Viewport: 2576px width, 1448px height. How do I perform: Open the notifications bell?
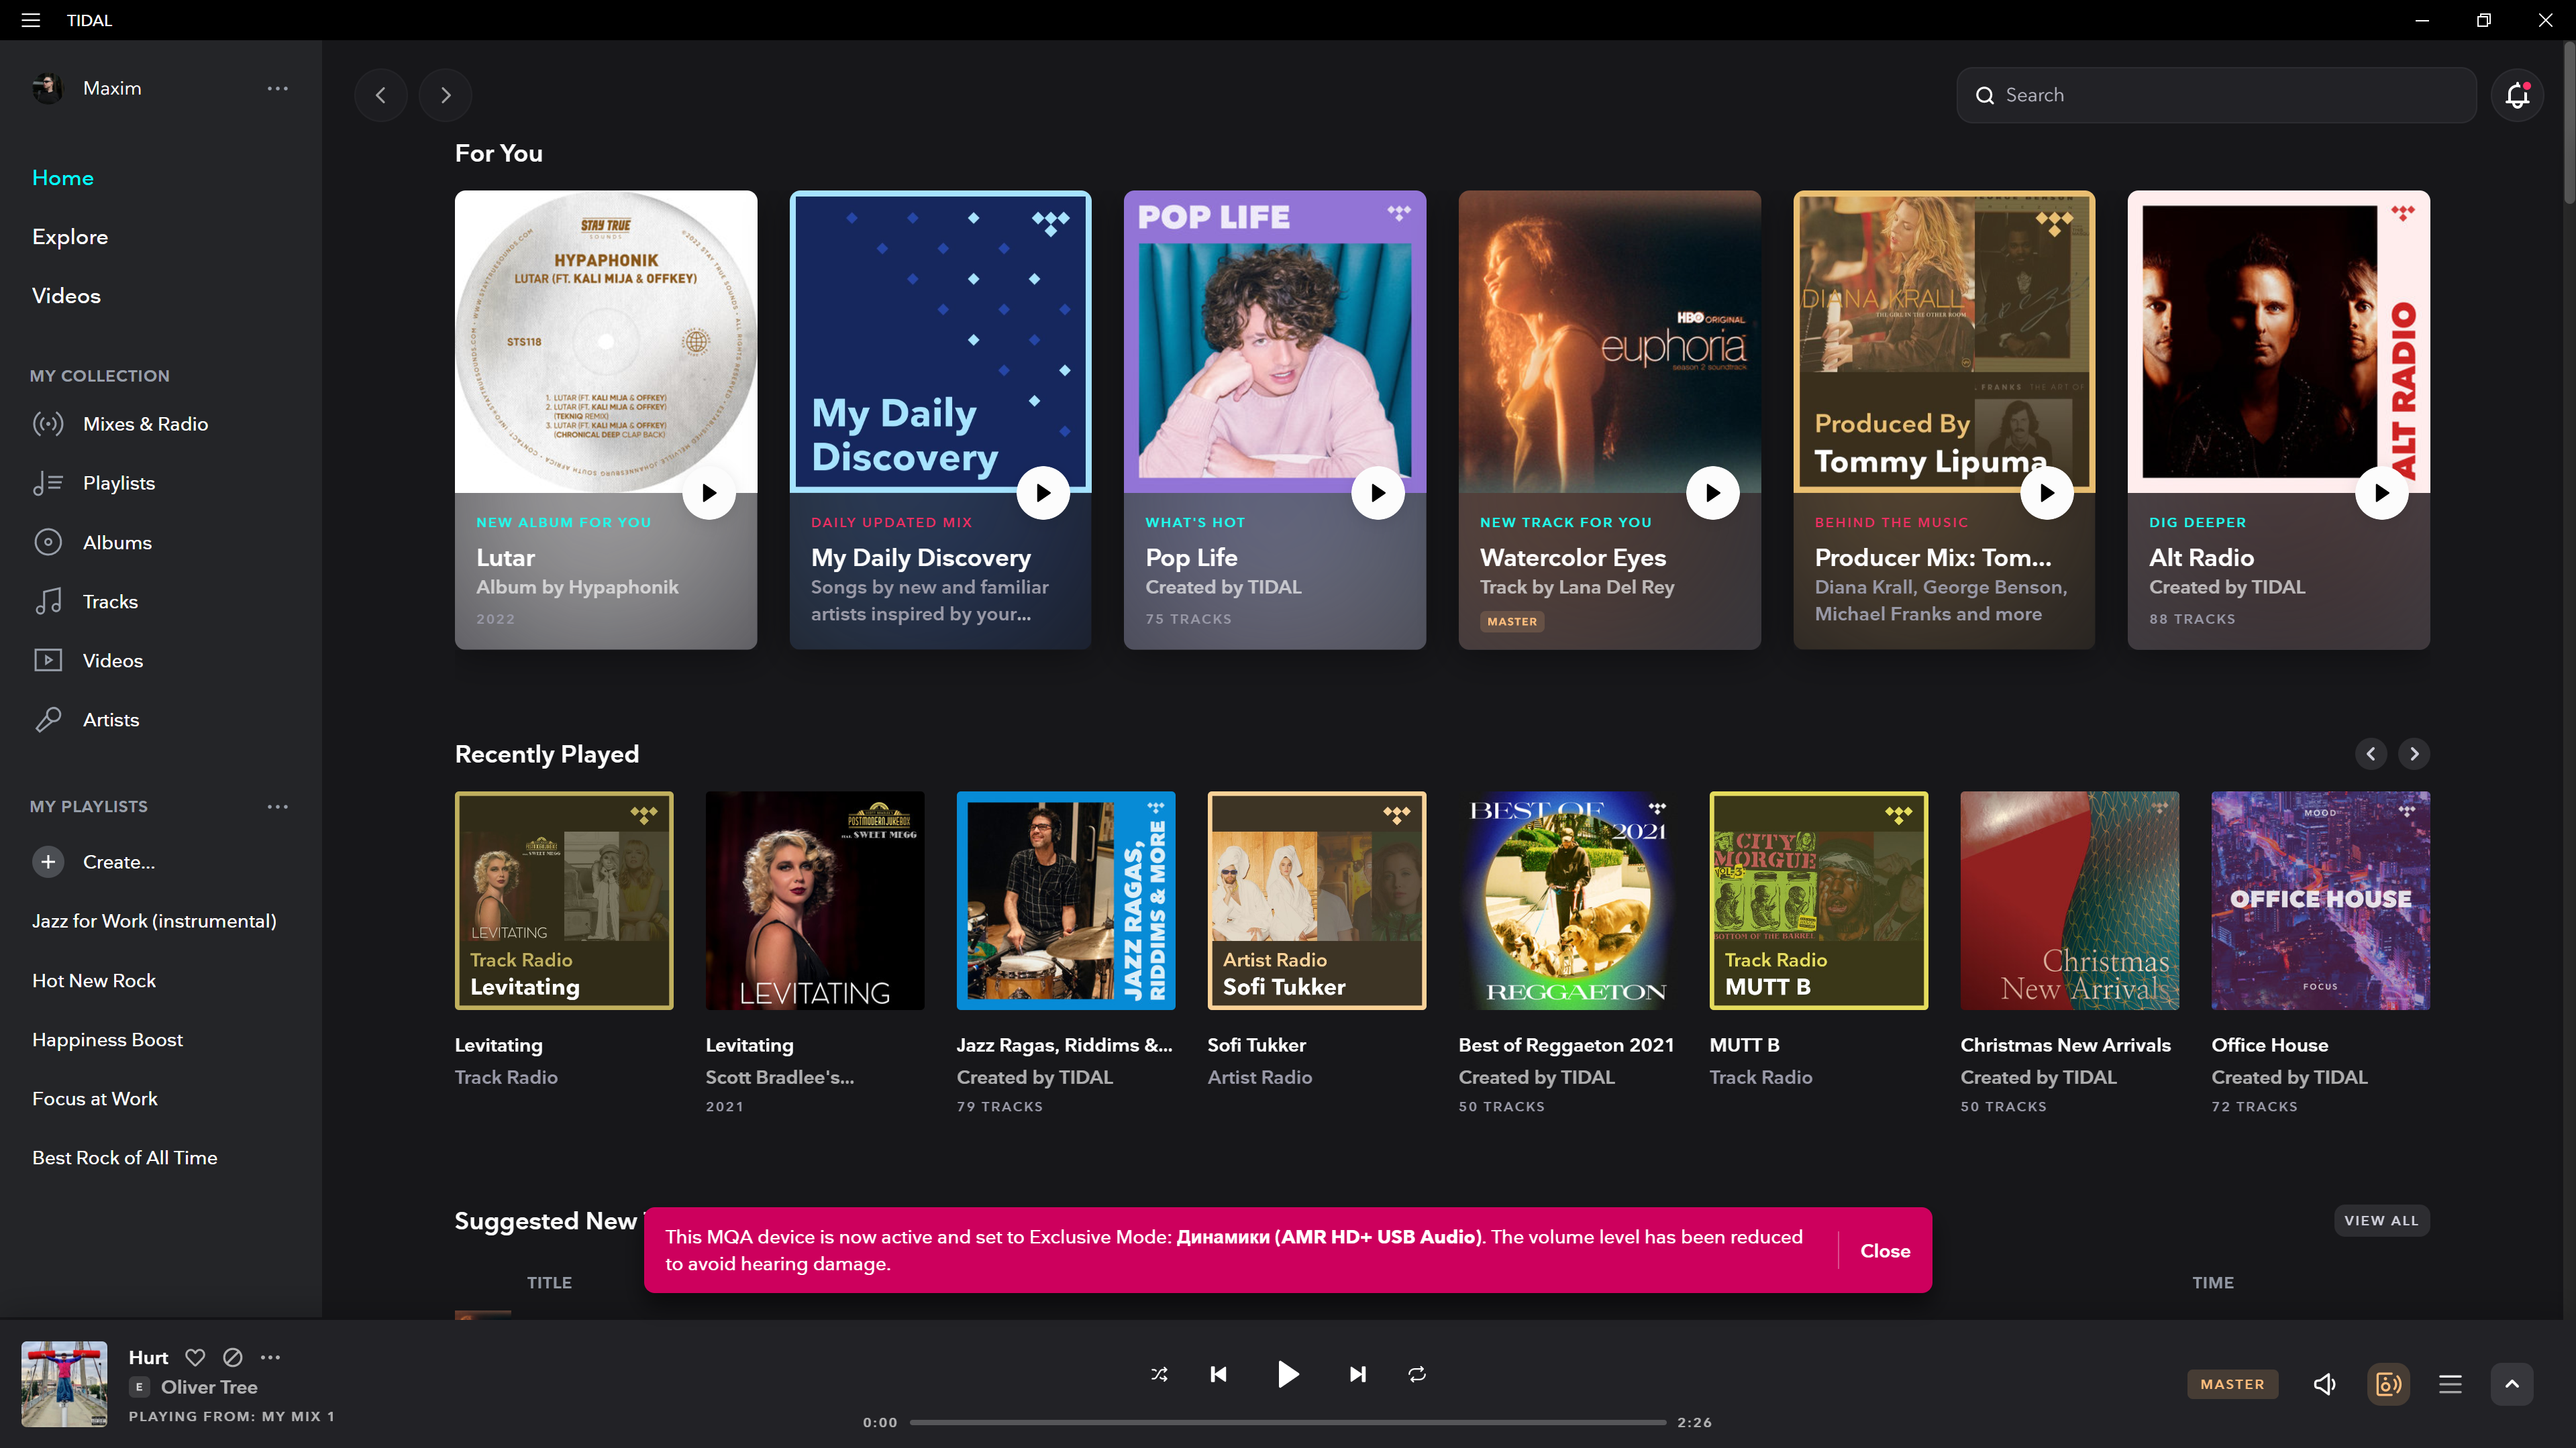pyautogui.click(x=2517, y=95)
